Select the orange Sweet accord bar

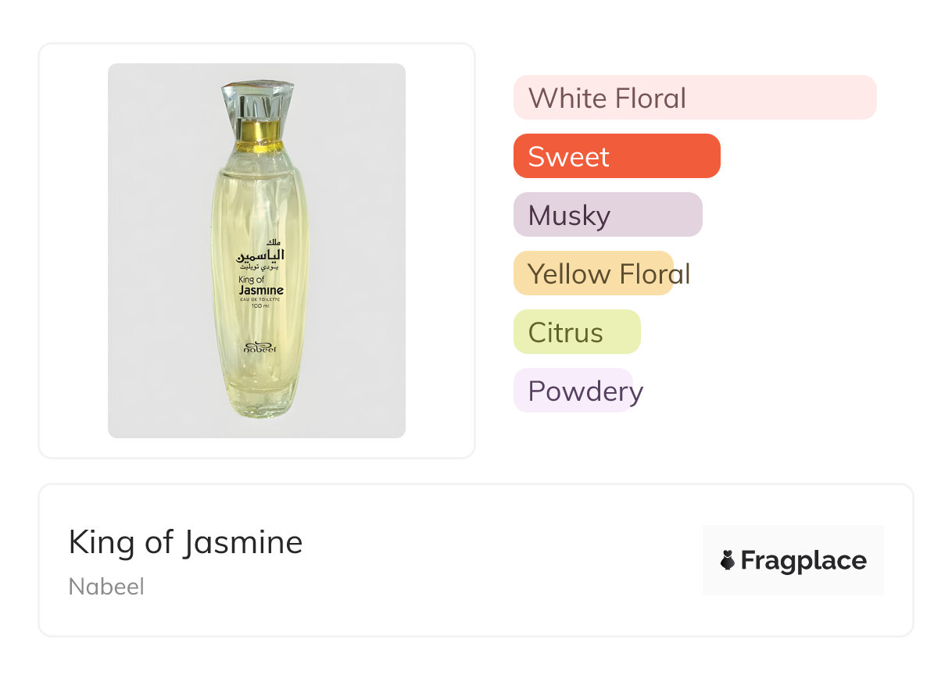pyautogui.click(x=616, y=156)
